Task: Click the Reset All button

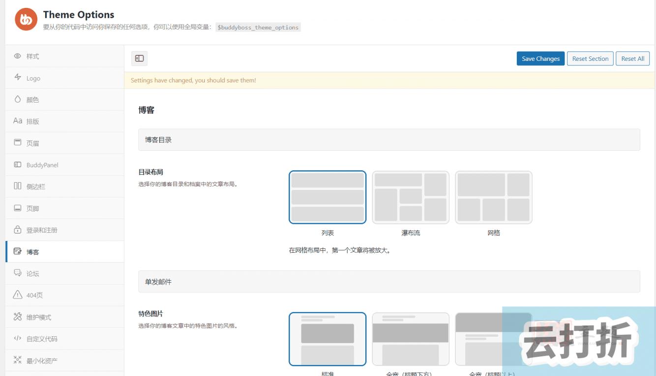Action: (632, 58)
